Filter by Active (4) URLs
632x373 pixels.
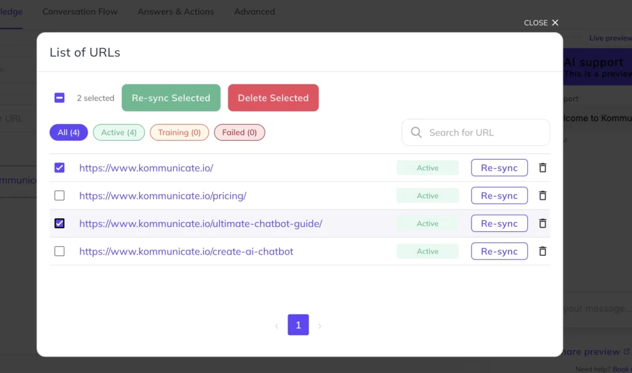[119, 132]
